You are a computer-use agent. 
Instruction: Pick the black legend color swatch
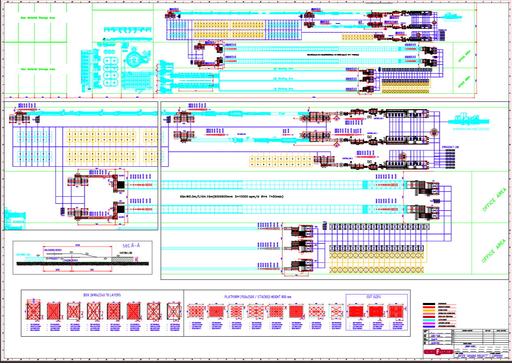(x=429, y=304)
